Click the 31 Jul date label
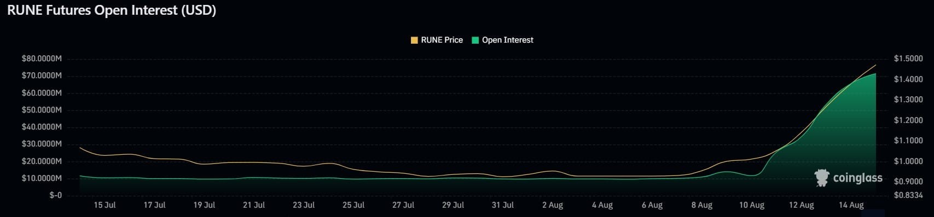This screenshot has width=934, height=217. pyautogui.click(x=503, y=205)
